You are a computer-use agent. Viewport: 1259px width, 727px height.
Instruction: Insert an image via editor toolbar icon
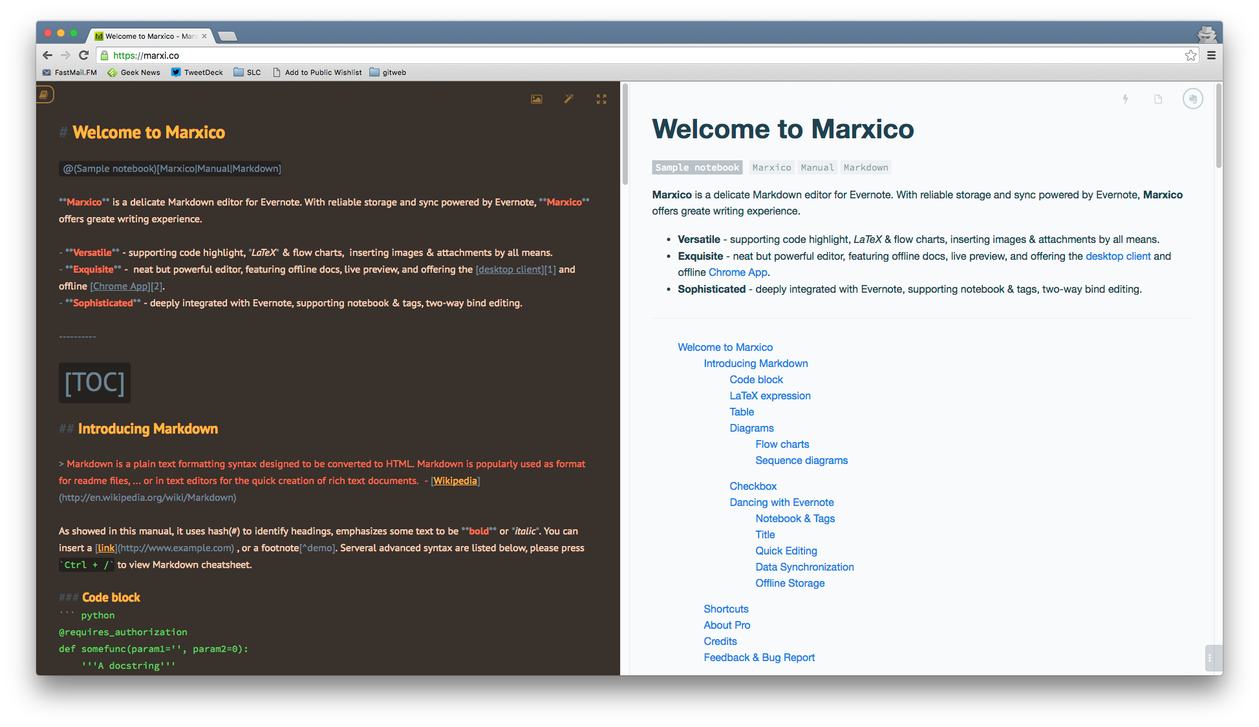537,99
